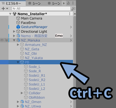Toggle the NZ_Manuka picking hand icon
The height and width of the screenshot is (108, 116).
click(x=6, y=40)
